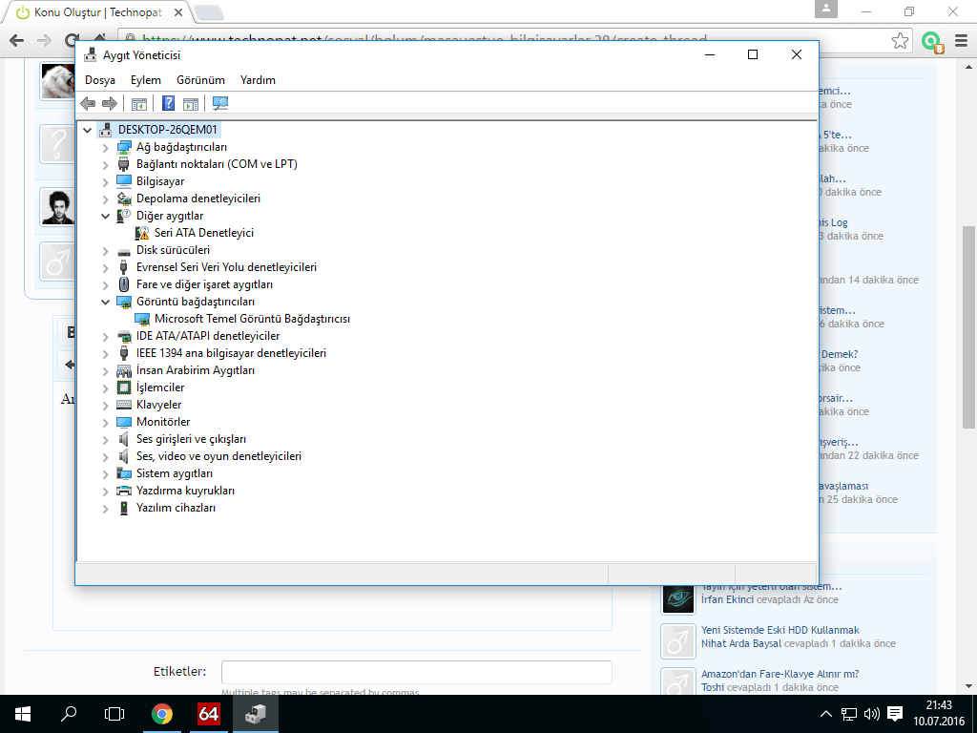Open taskbar search magnifier
The height and width of the screenshot is (733, 977).
click(x=69, y=714)
